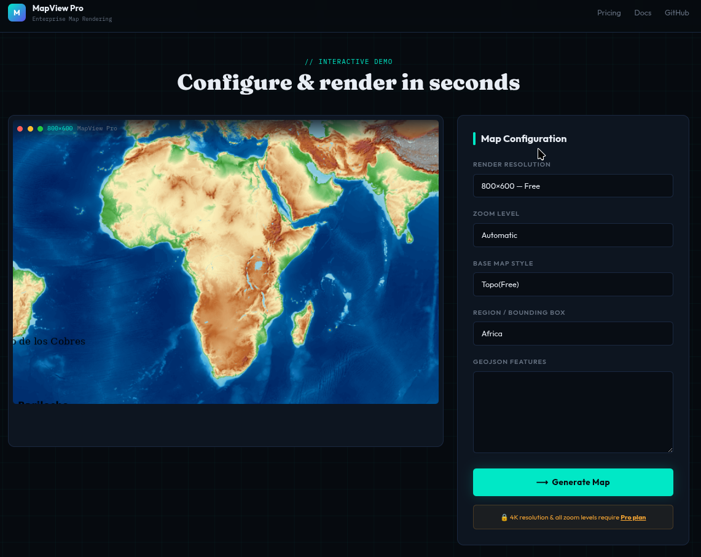Expand the Zoom Level selector
Image resolution: width=701 pixels, height=557 pixels.
coord(573,235)
